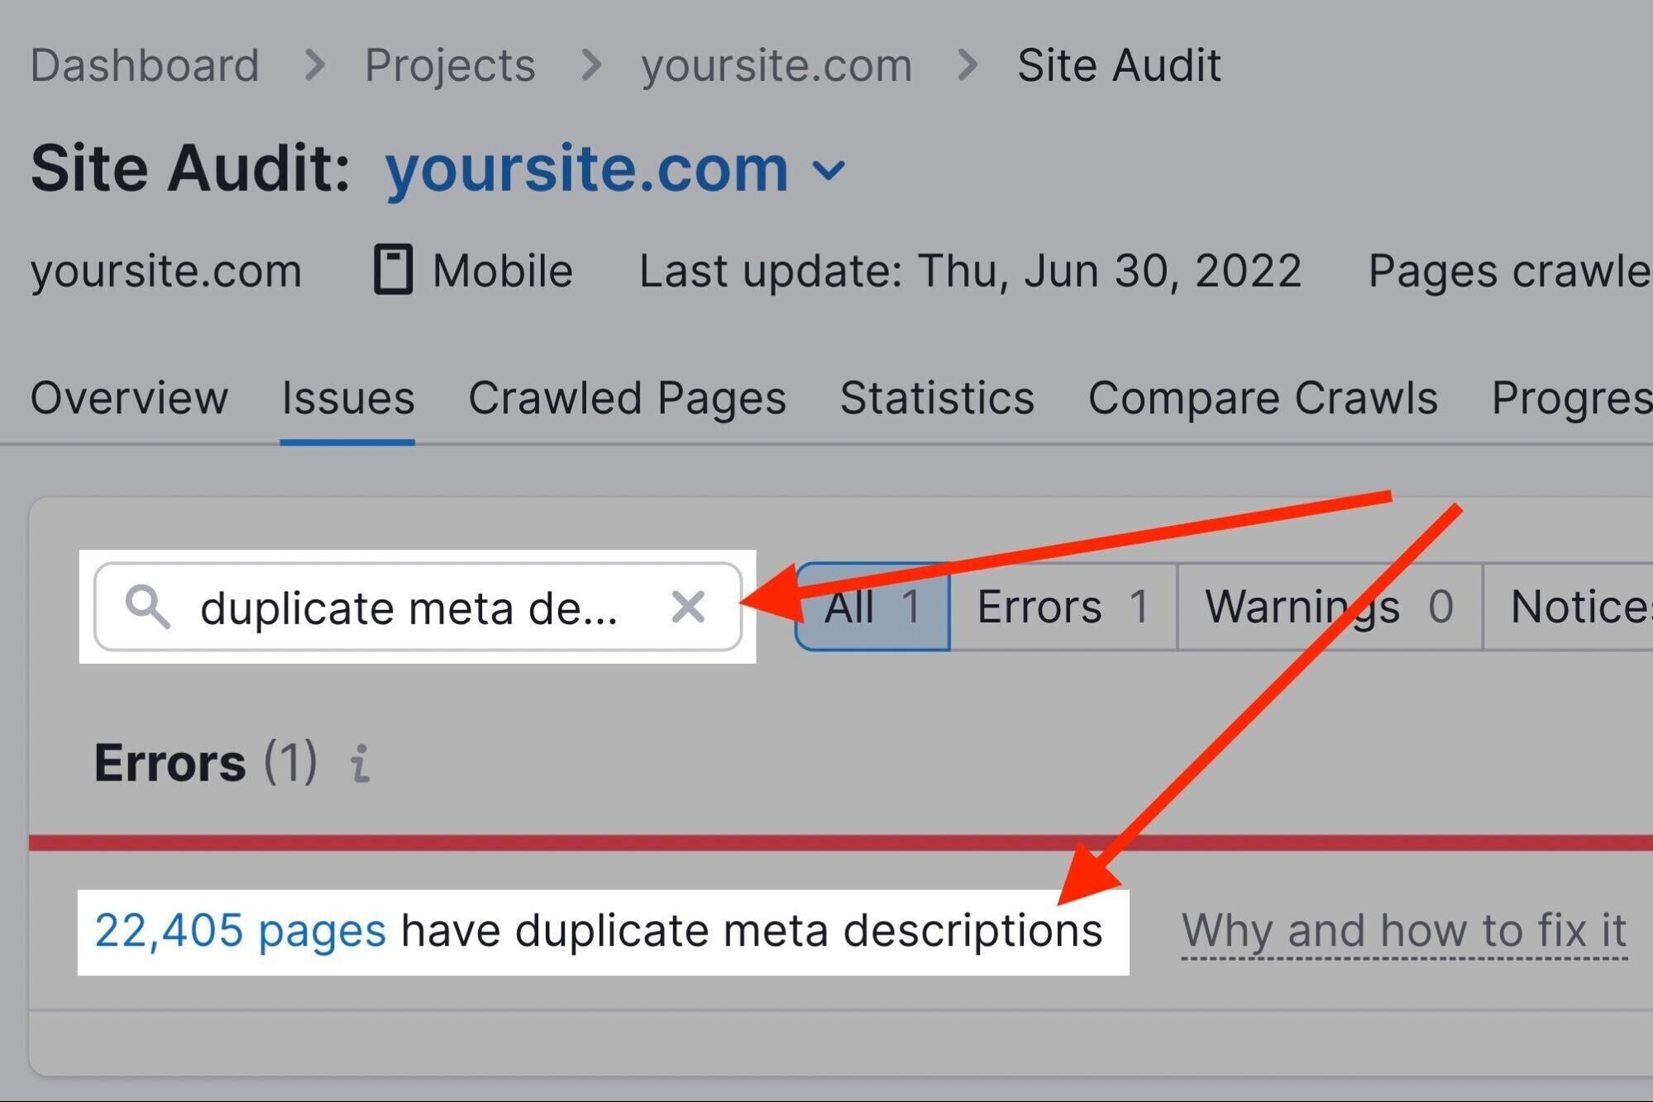Click the Mobile device icon
This screenshot has width=1653, height=1102.
393,270
